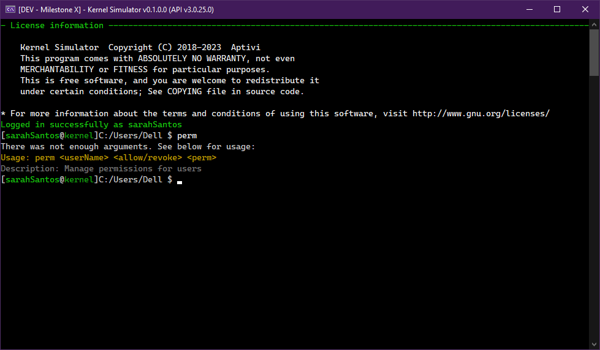Click the <userName> argument in usage line
600x350 pixels.
[x=84, y=158]
